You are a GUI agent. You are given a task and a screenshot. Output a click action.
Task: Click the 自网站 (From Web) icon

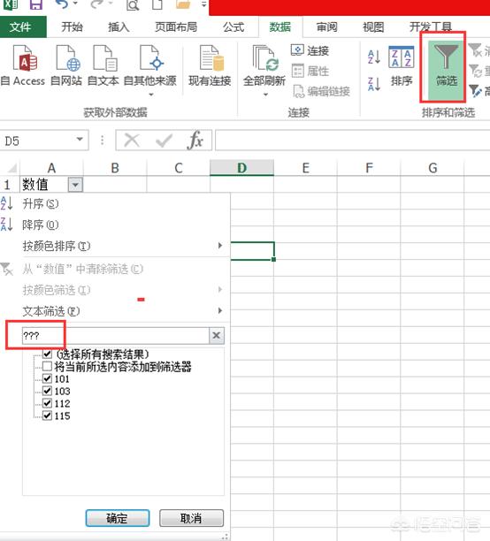pyautogui.click(x=67, y=58)
